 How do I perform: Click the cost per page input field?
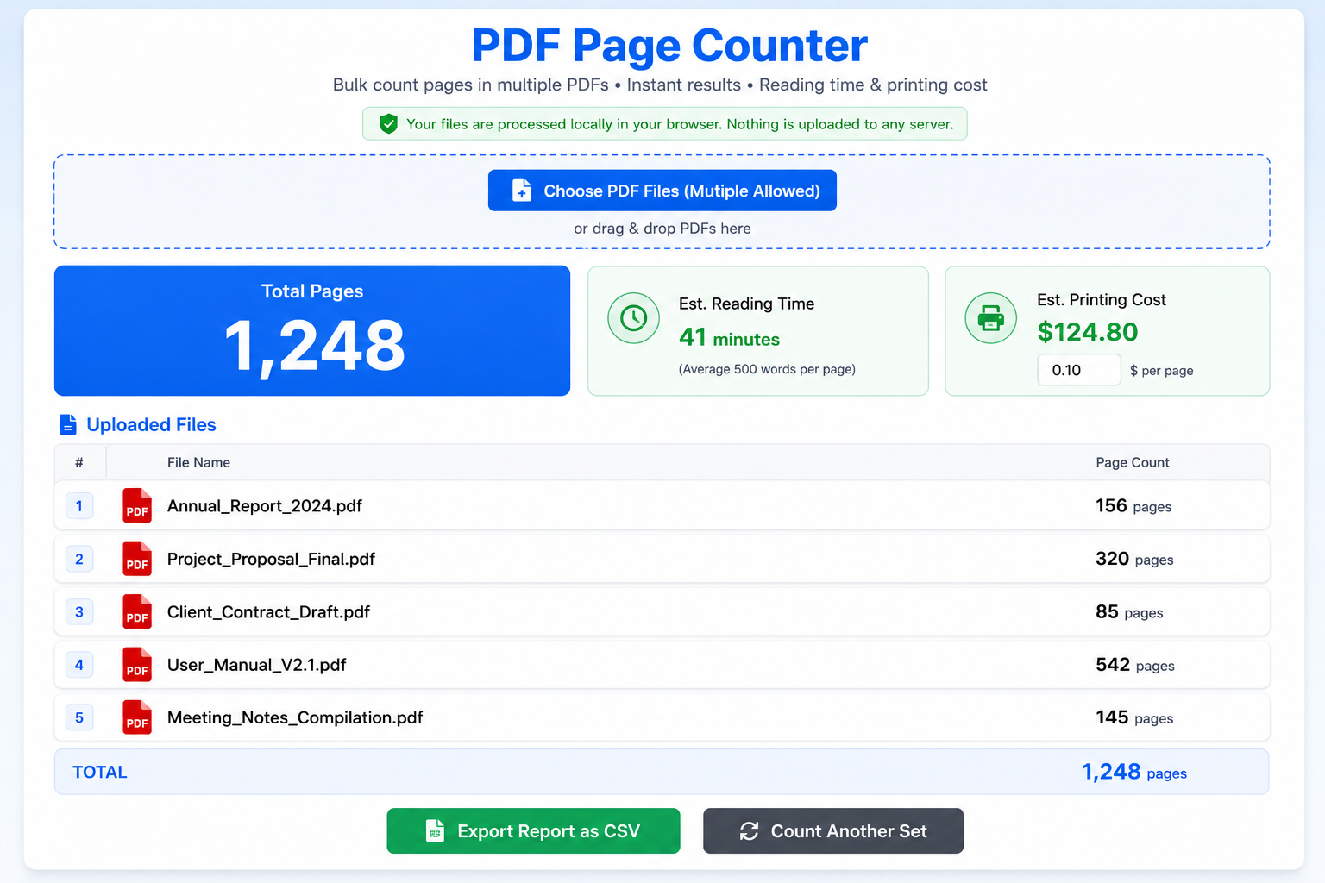click(x=1079, y=370)
